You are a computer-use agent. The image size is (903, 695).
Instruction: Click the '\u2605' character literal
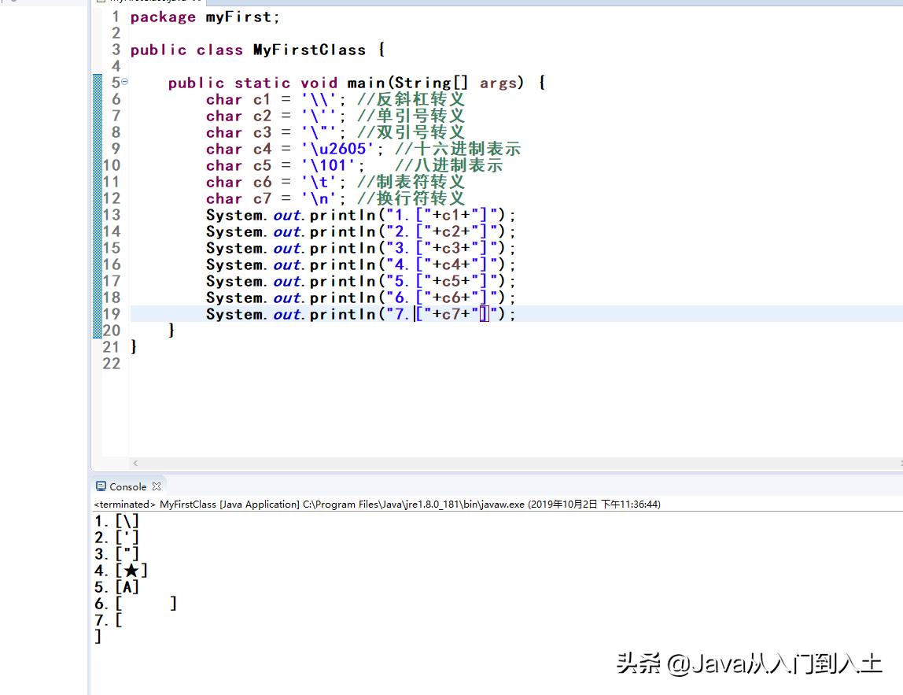338,150
